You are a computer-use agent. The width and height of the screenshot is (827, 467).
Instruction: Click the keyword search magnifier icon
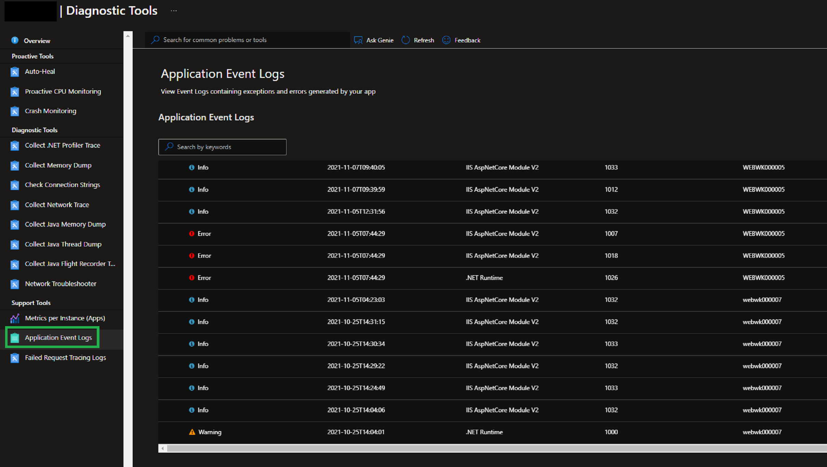169,147
